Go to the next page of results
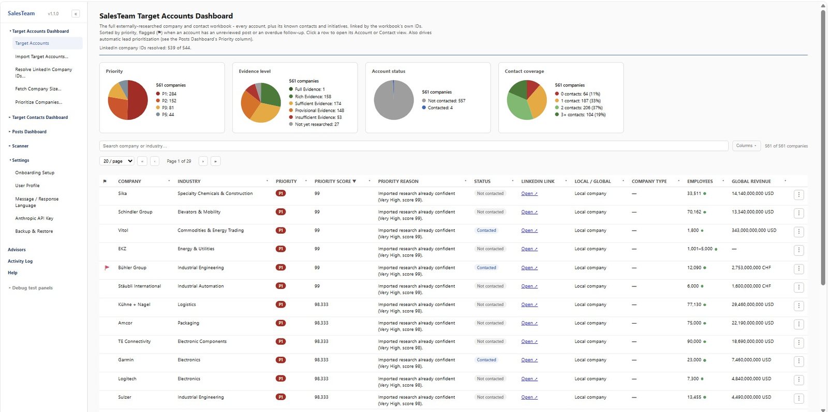 pyautogui.click(x=203, y=161)
